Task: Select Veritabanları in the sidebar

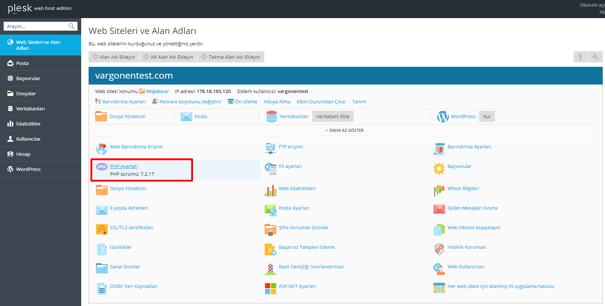Action: pyautogui.click(x=30, y=109)
